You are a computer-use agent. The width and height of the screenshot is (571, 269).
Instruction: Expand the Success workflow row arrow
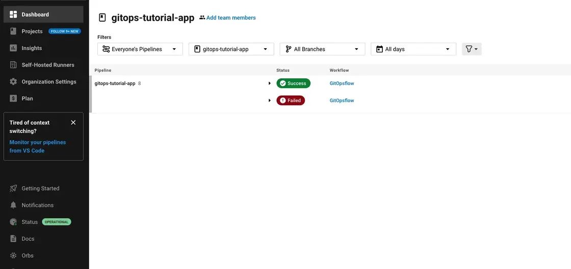click(x=270, y=83)
